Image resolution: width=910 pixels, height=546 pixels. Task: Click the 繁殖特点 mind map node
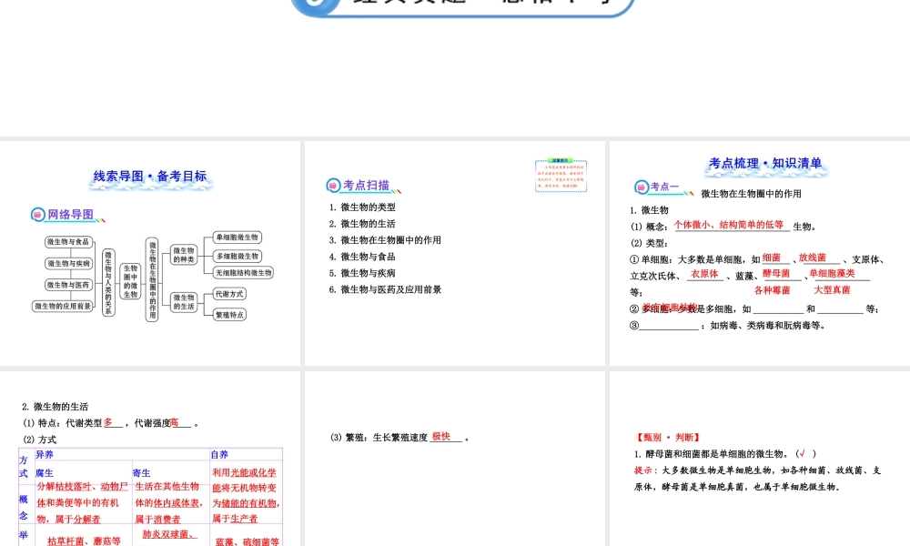click(229, 315)
